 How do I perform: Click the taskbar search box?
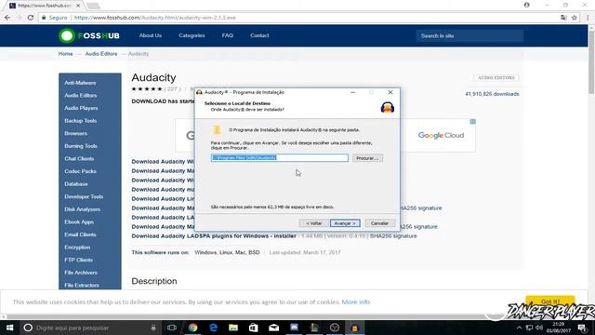[x=89, y=328]
